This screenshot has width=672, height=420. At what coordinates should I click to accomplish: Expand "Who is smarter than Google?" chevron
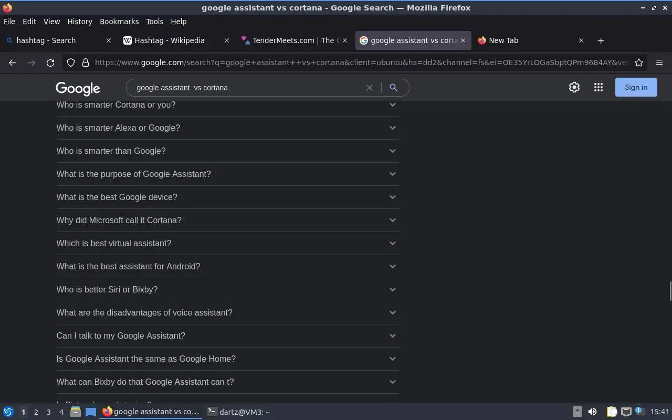point(392,151)
